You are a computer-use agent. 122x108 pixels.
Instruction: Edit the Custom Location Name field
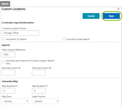coord(20,33)
